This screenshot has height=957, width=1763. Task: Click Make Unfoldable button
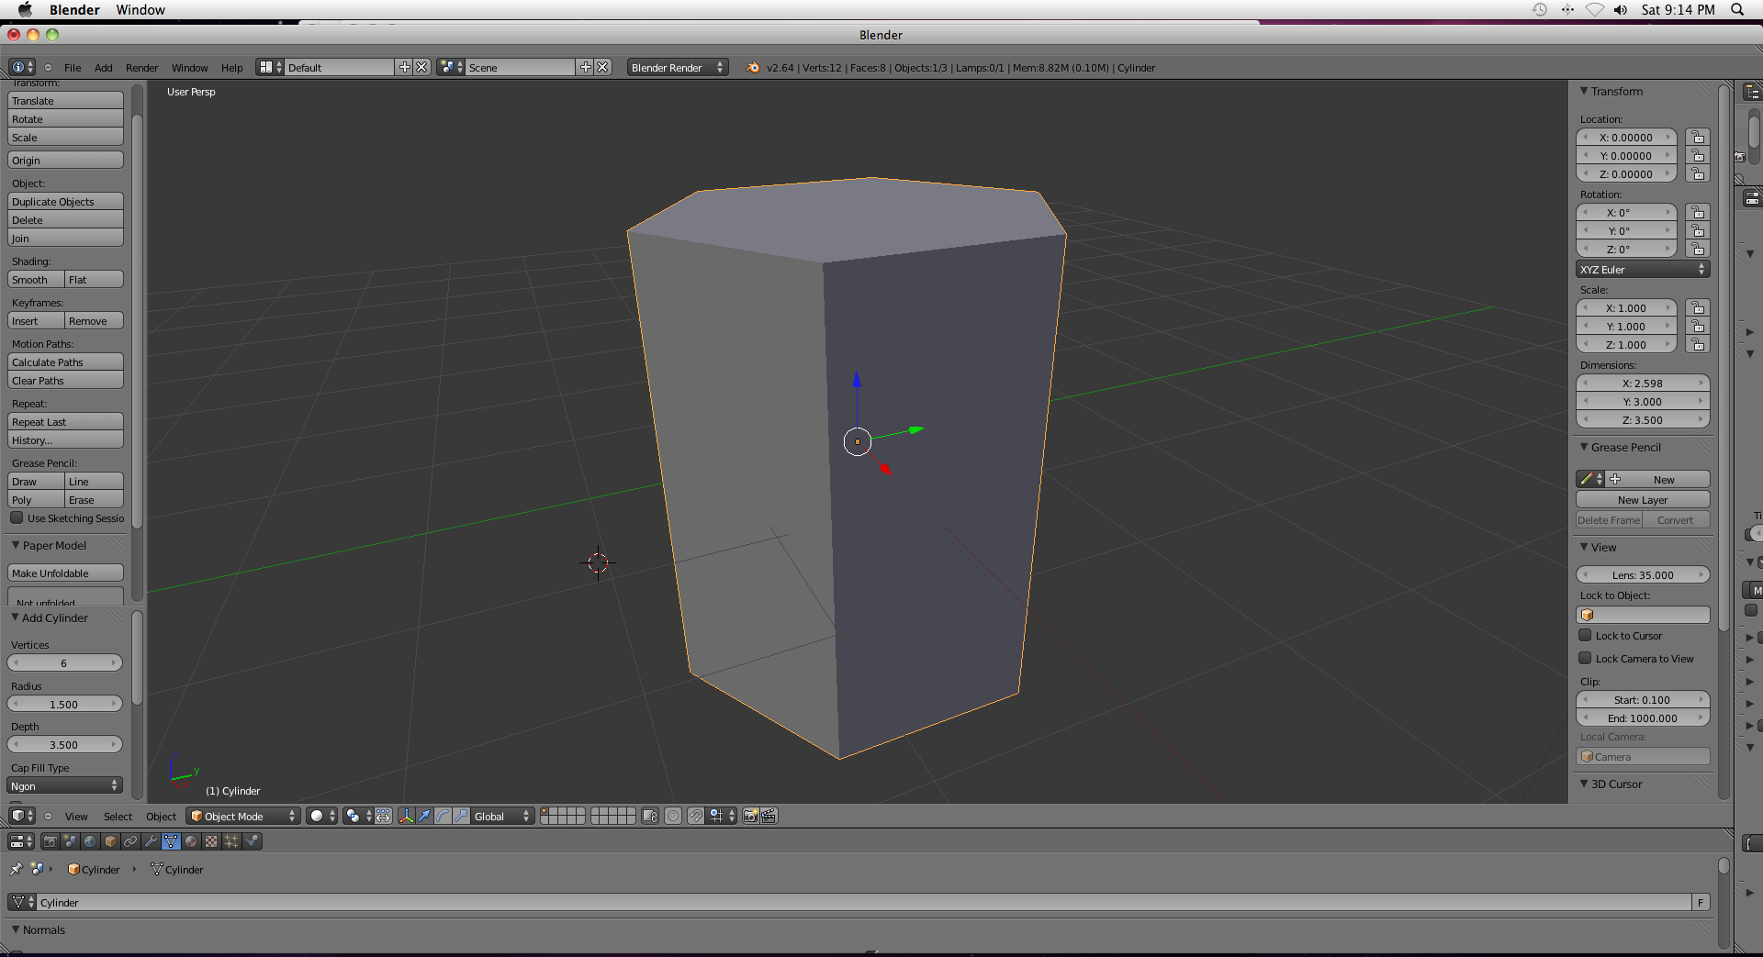coord(65,573)
